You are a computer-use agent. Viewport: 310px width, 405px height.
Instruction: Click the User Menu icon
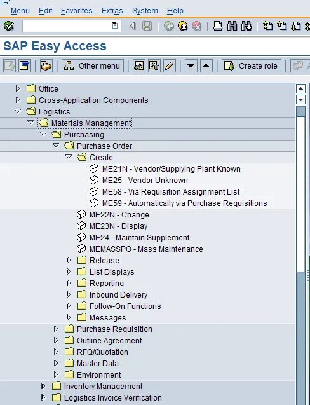click(10, 66)
